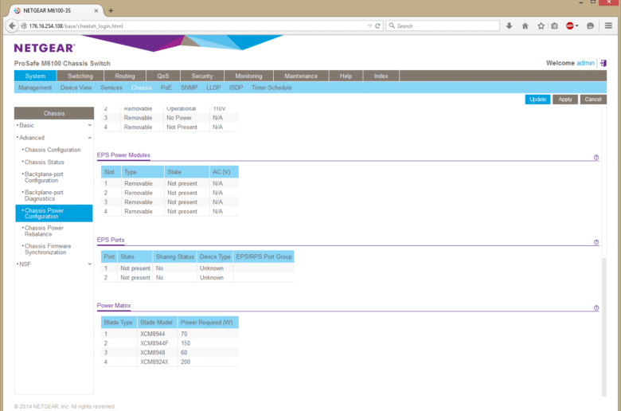Click the Update button
621x411 pixels.
[x=537, y=100]
